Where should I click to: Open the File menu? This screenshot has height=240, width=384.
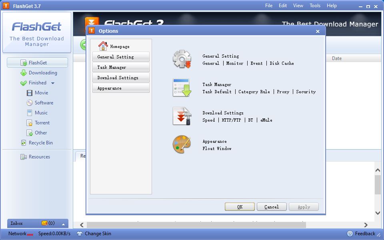click(x=269, y=6)
